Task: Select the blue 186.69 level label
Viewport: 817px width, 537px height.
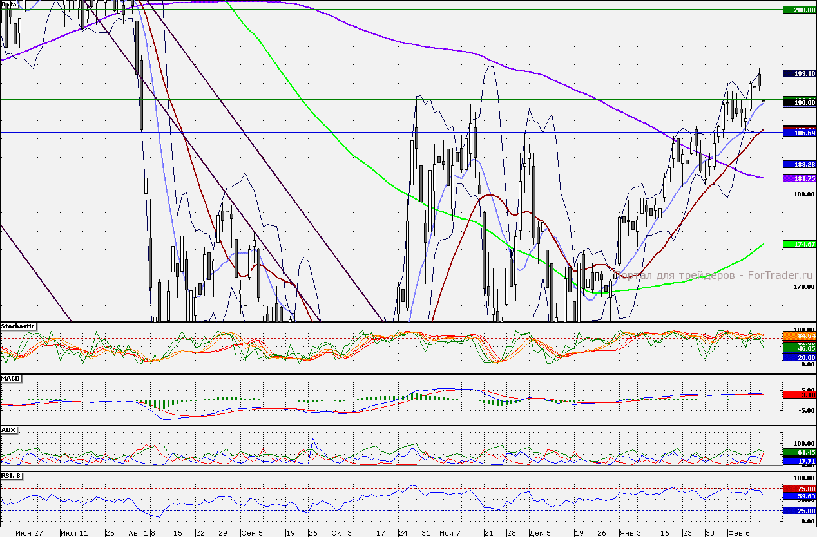Action: pos(799,133)
